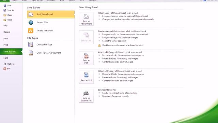The width and height of the screenshot is (218, 123).
Task: Select Create PDF/XPS Document option
Action: coord(51,53)
